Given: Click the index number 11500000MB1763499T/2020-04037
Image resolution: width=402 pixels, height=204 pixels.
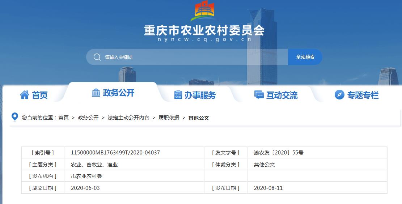Looking at the screenshot, I should [115, 153].
